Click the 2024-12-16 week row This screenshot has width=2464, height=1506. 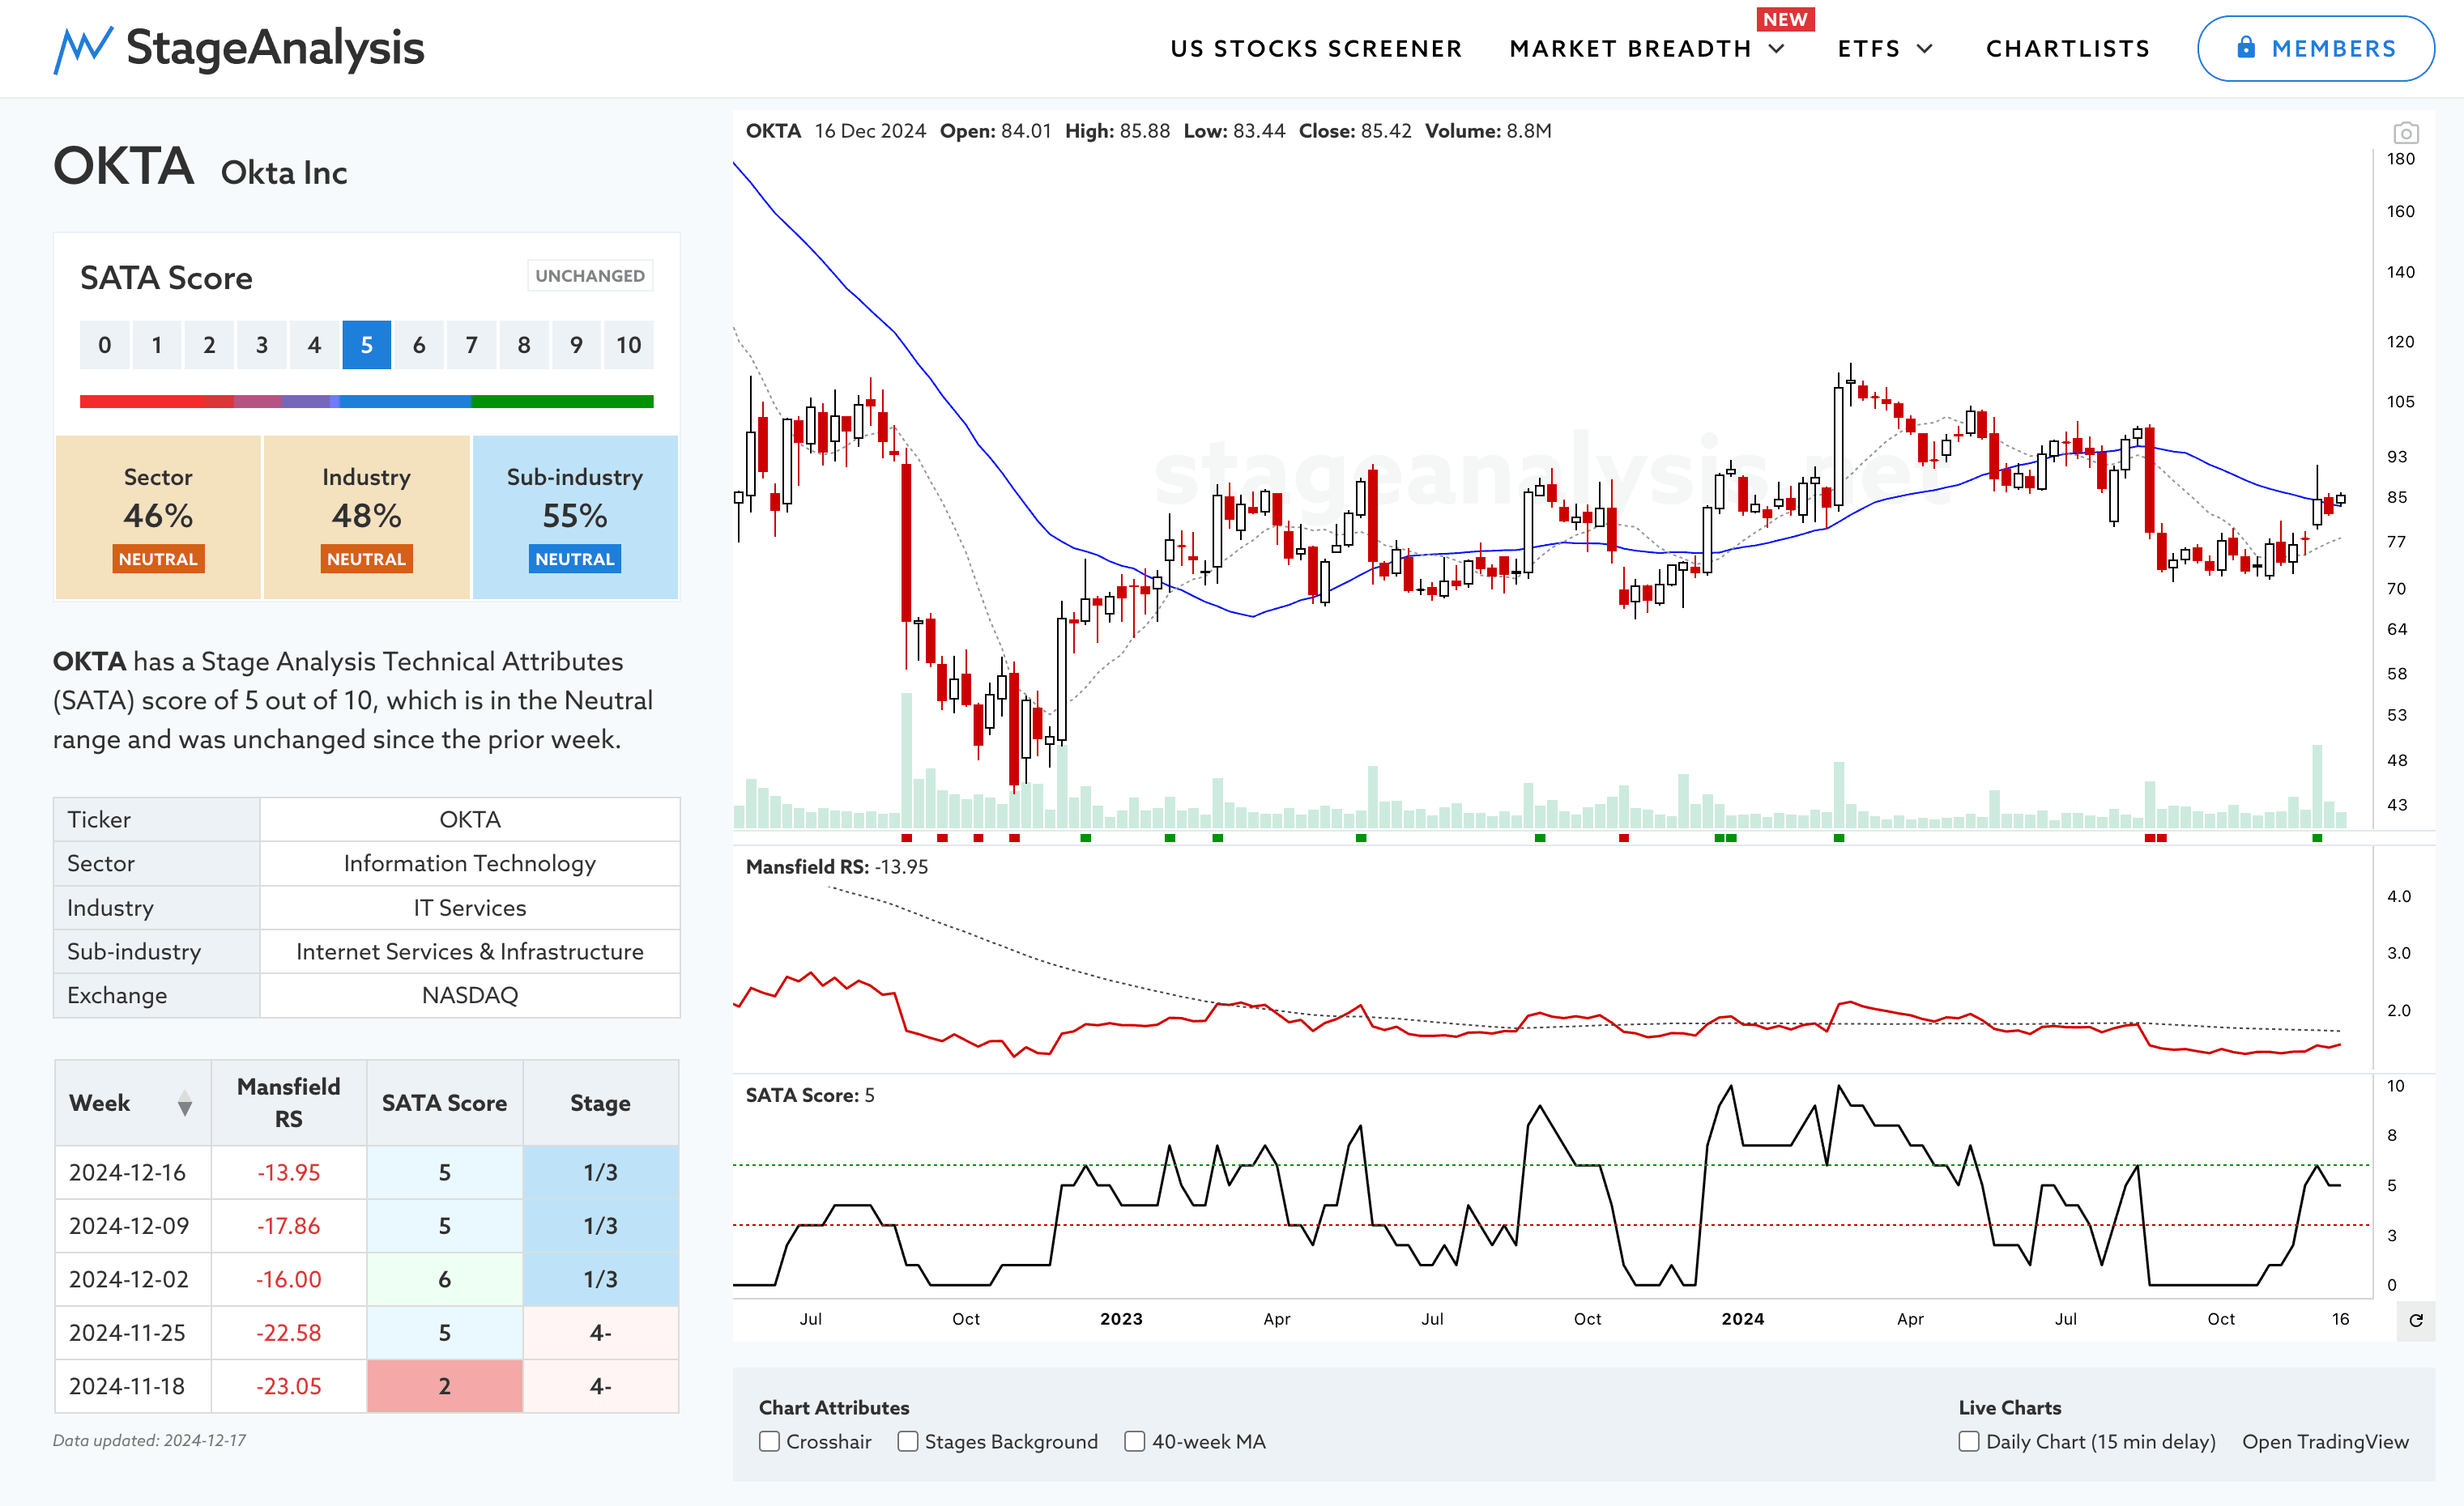point(366,1172)
